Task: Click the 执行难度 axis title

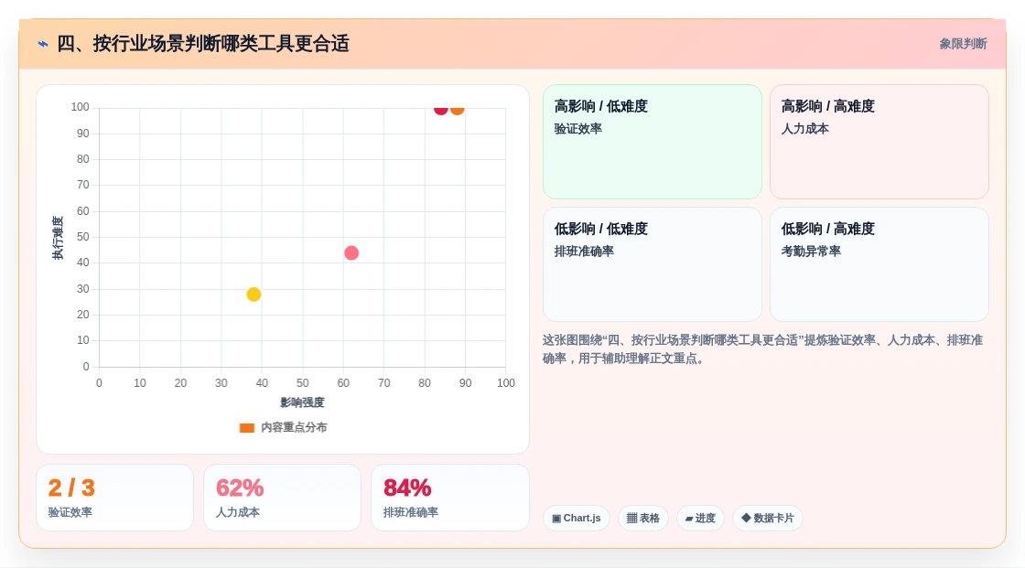Action: (x=58, y=238)
